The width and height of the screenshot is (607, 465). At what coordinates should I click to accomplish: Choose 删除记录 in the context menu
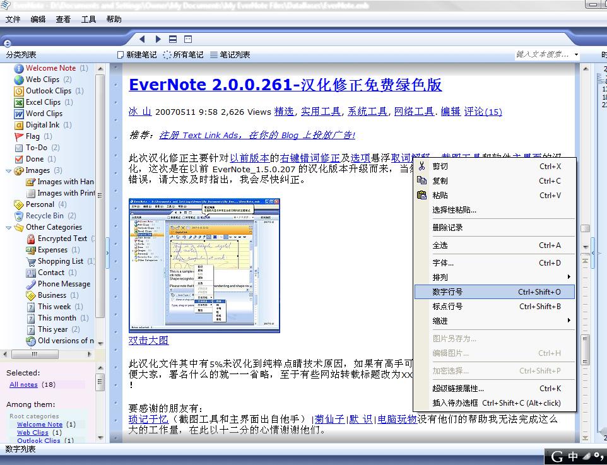point(494,228)
